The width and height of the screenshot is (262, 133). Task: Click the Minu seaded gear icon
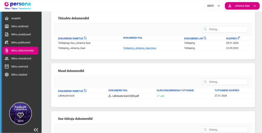[x=7, y=75]
